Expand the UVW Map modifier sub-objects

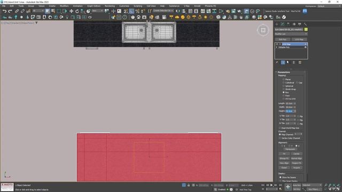(280, 44)
